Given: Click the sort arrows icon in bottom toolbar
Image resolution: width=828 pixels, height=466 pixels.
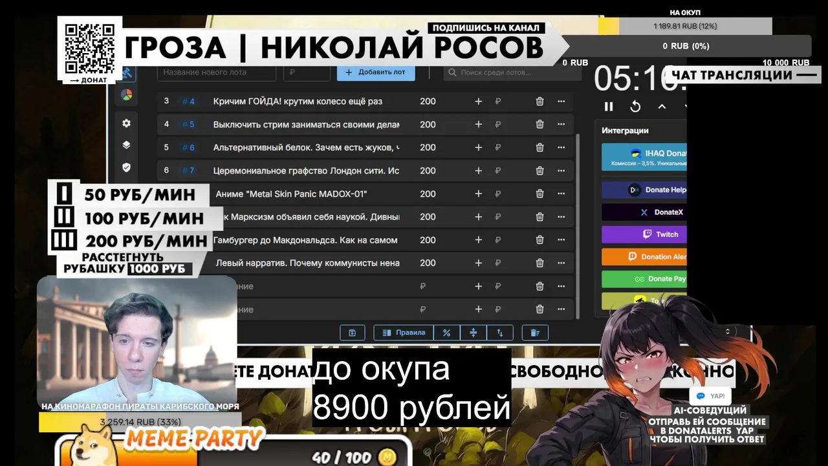Looking at the screenshot, I should pos(499,333).
